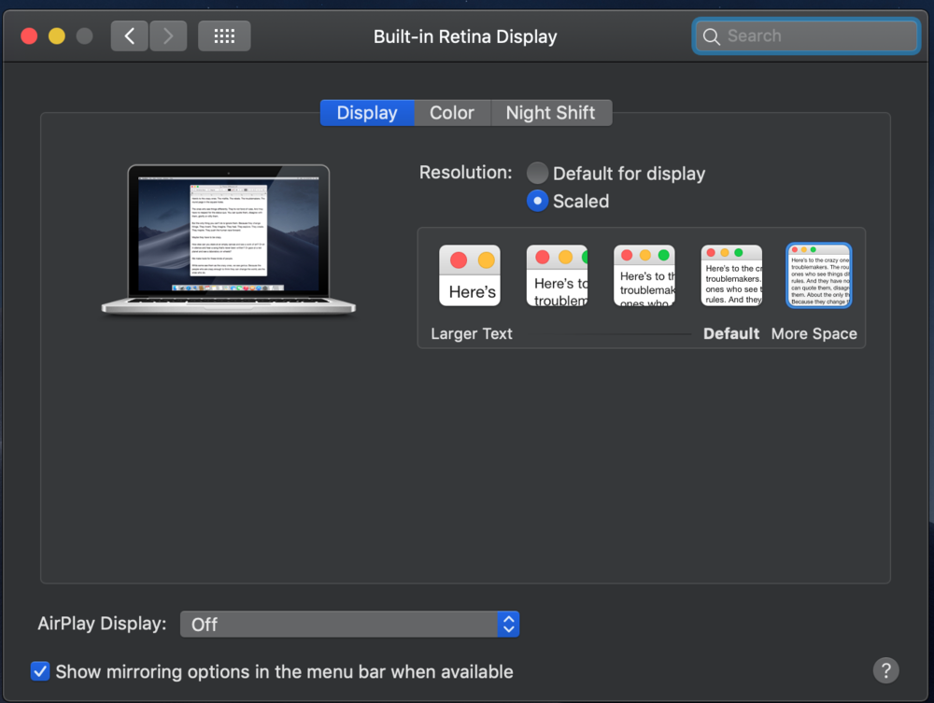Select the More Space resolution thumbnail
934x703 pixels.
point(818,276)
